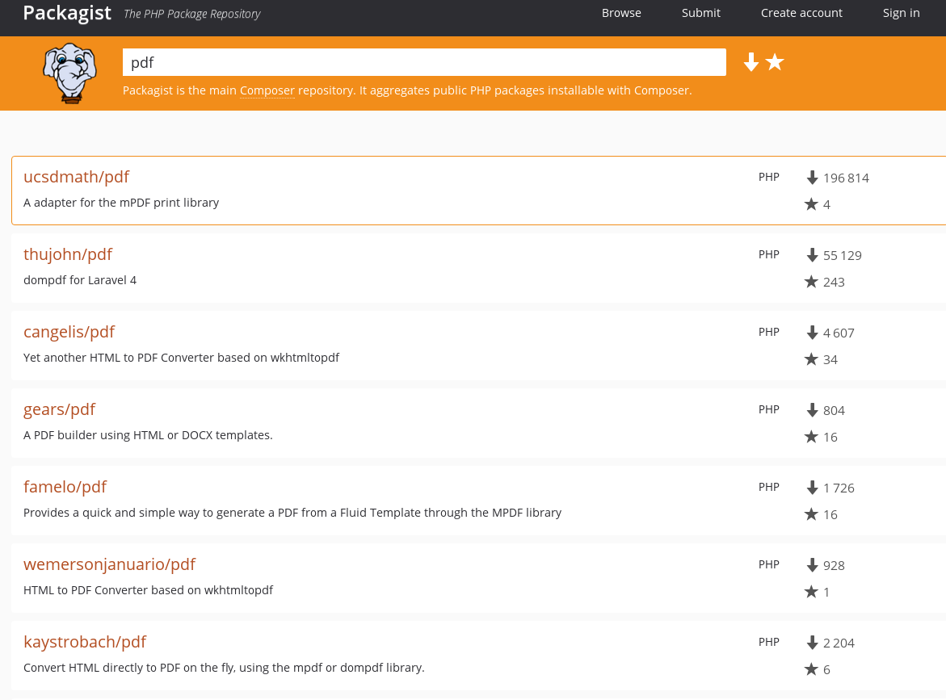Click the download count 804
Screen dimensions: 946x700
point(834,411)
